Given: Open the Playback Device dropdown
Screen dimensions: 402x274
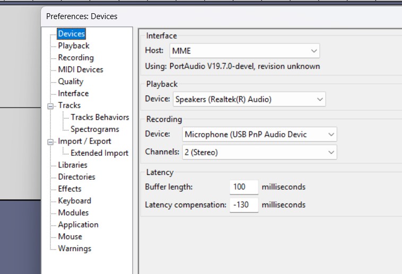Looking at the screenshot, I should [x=249, y=99].
